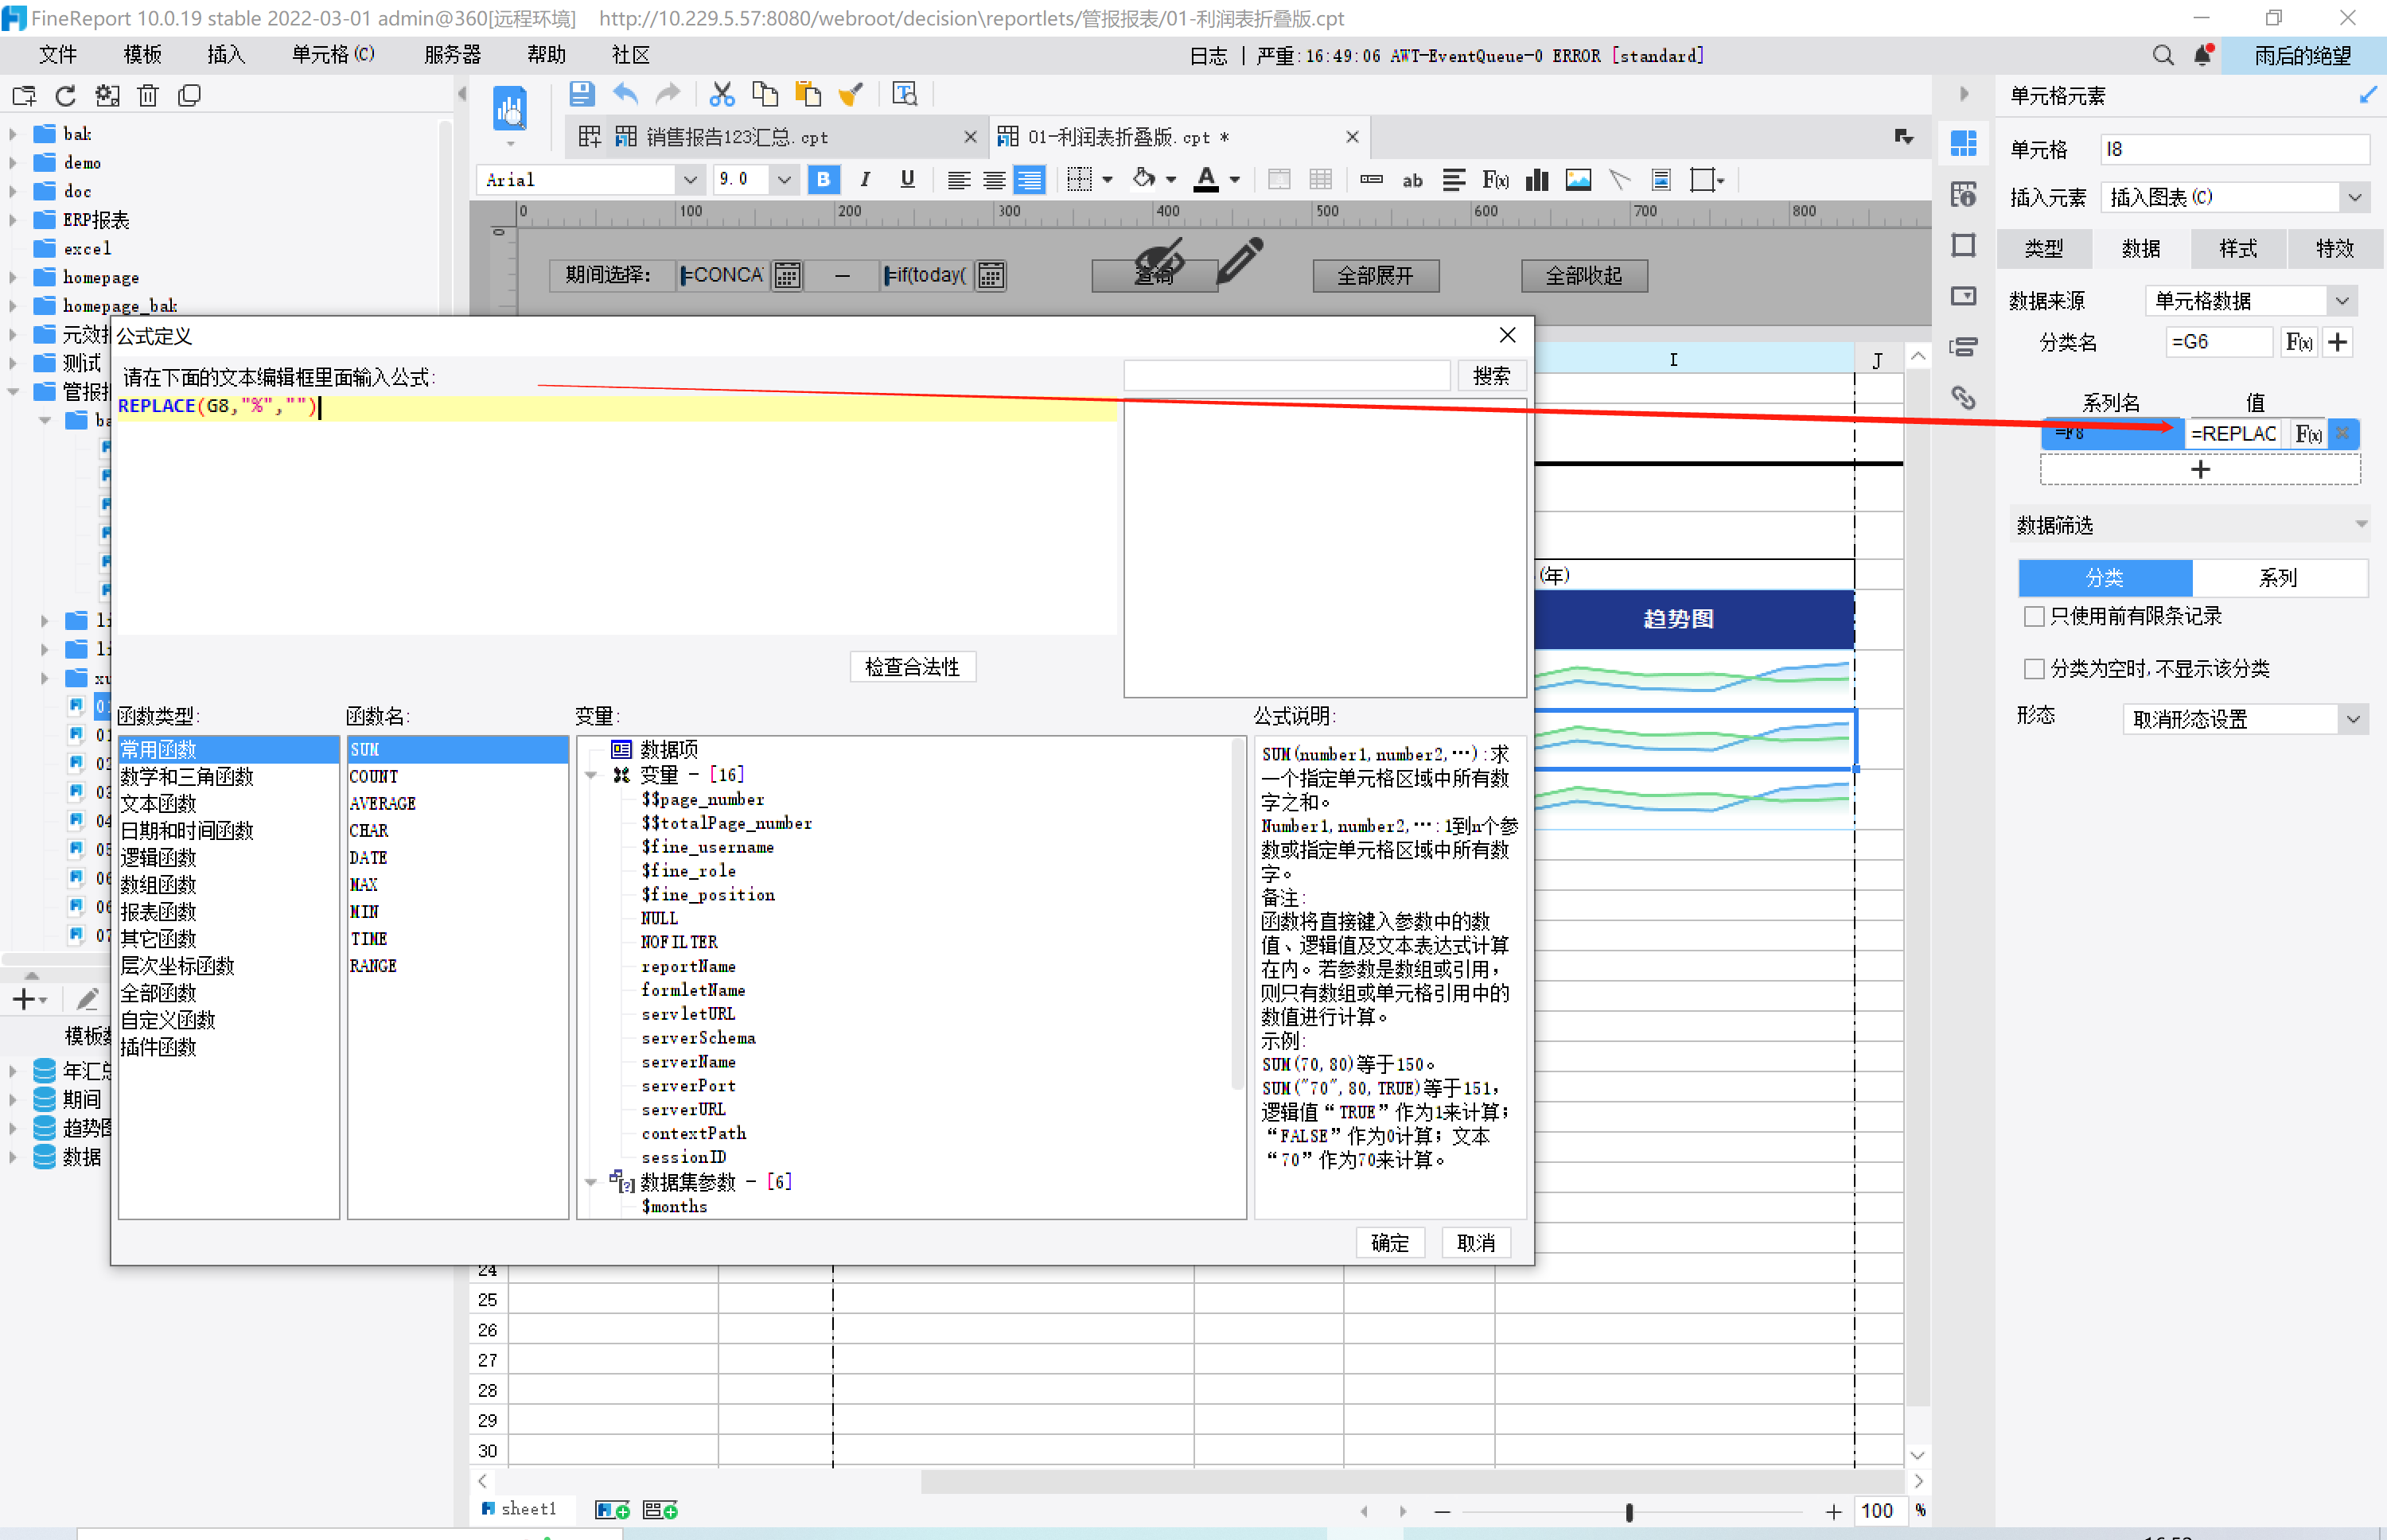Click the hyperlink icon in right sidebar
Screen dimensions: 2387x1540
pos(1964,398)
